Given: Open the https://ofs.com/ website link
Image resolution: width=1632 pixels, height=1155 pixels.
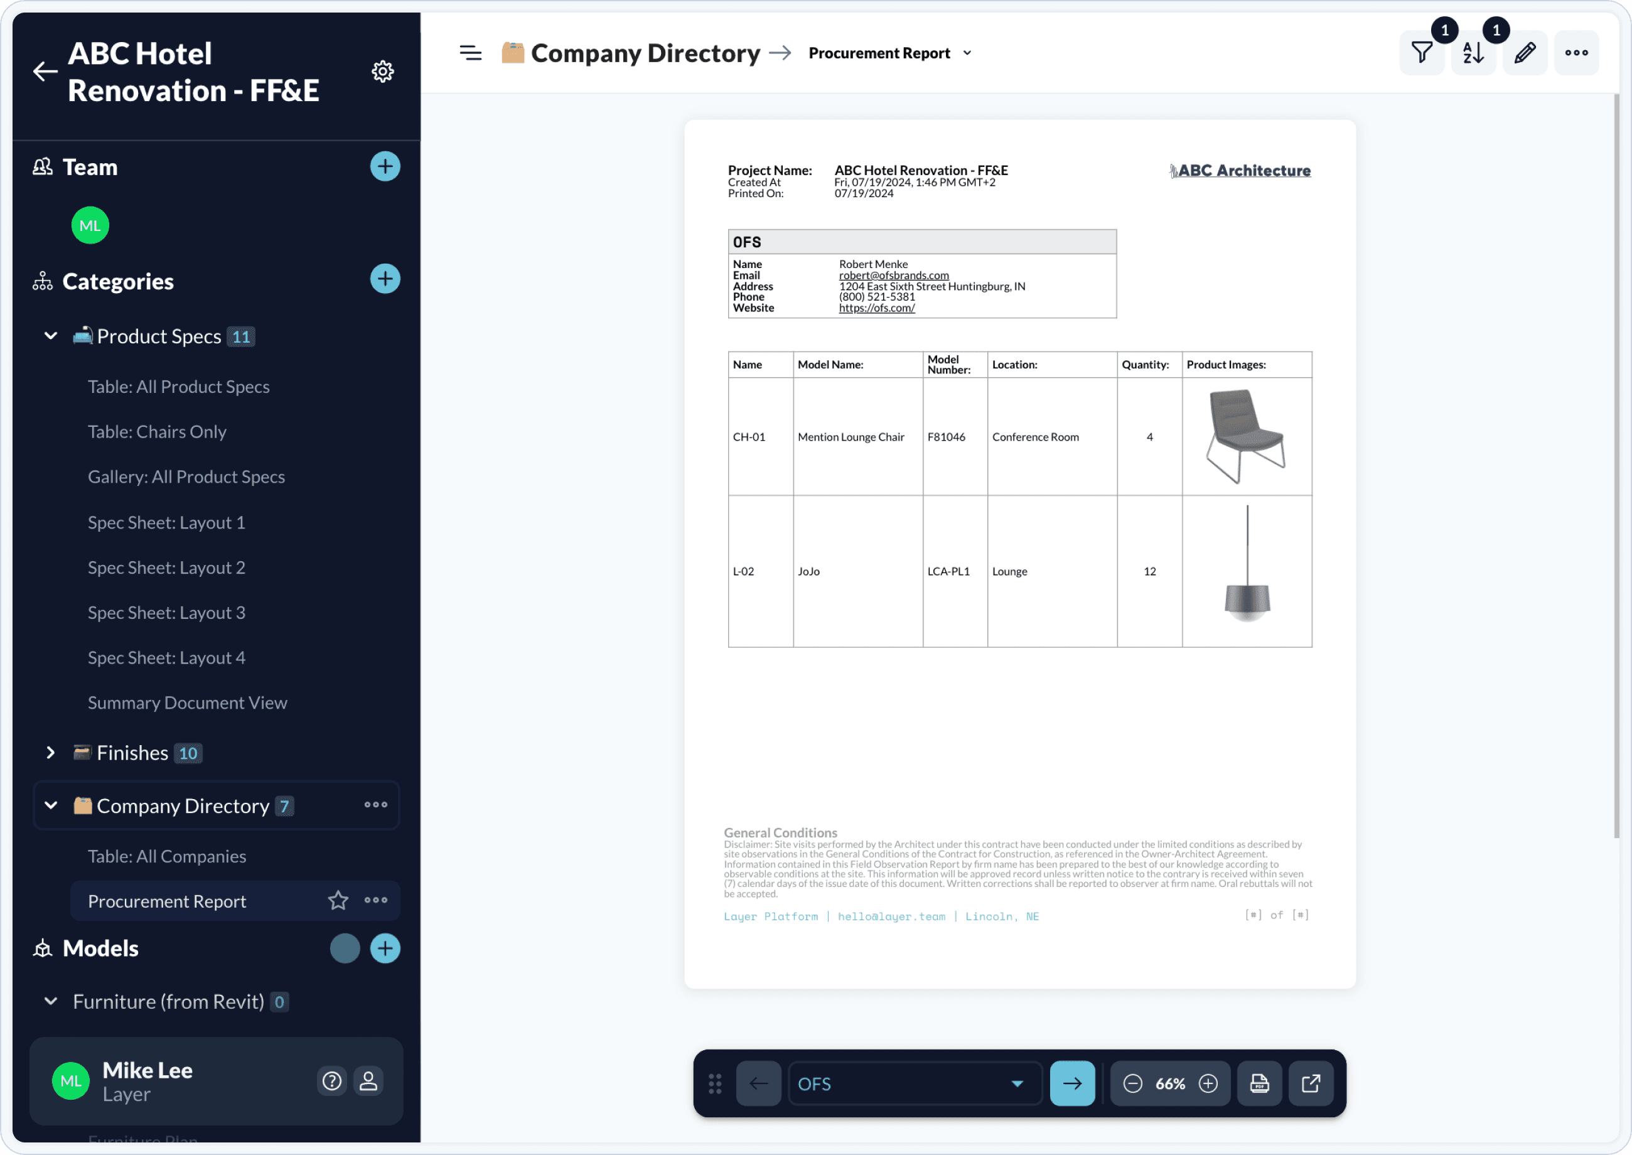Looking at the screenshot, I should (x=877, y=308).
